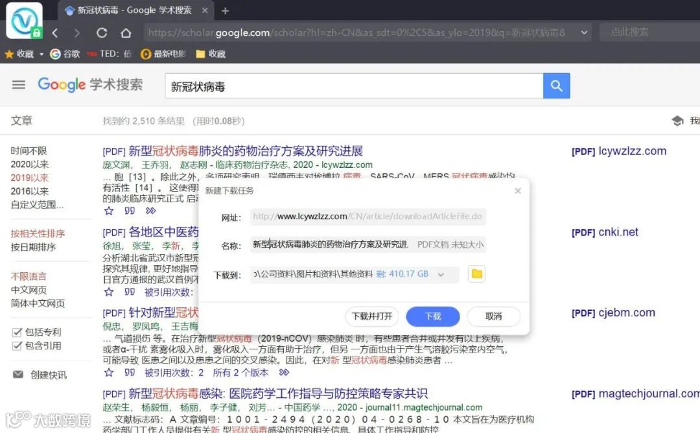
Task: Click cite icon beside 被引用次数: 2
Action: pyautogui.click(x=130, y=372)
